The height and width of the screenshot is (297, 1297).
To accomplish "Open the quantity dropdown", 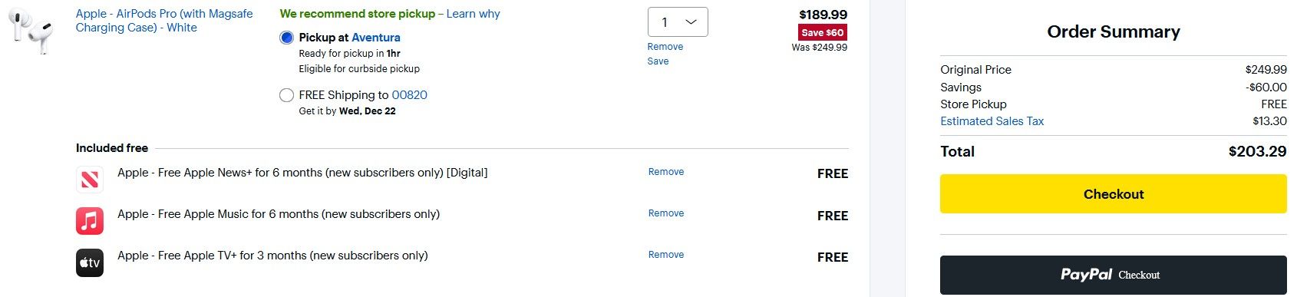I will click(678, 22).
